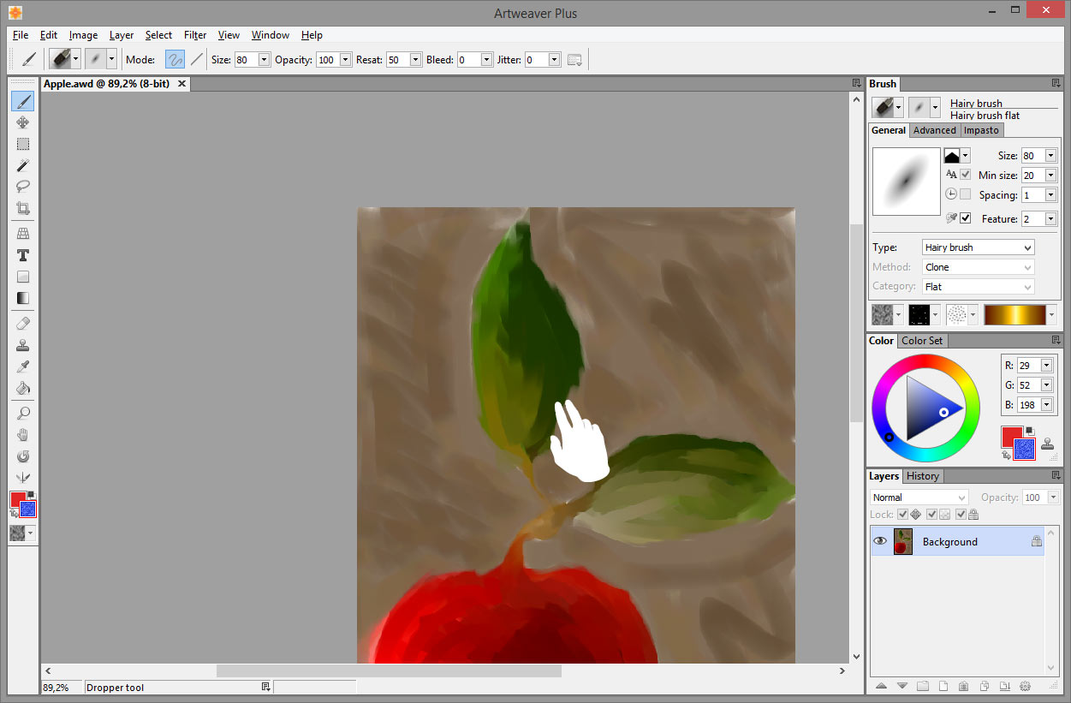
Task: Open the Filter menu
Action: pyautogui.click(x=195, y=35)
